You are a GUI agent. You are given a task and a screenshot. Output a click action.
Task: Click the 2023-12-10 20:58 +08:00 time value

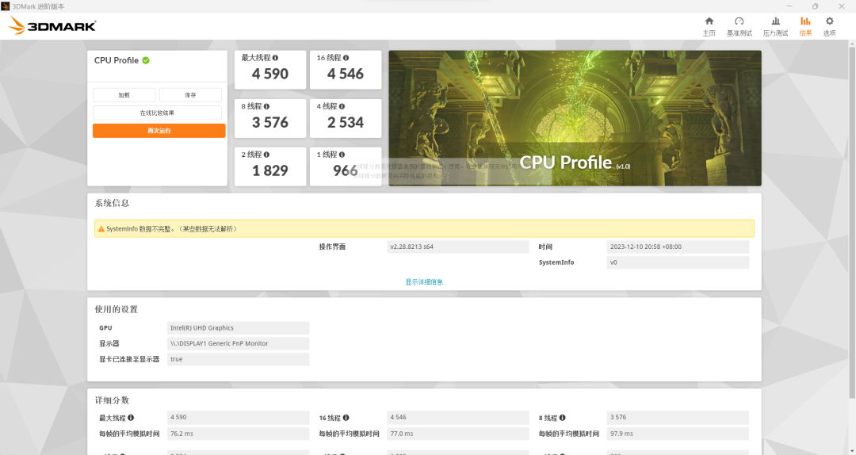click(678, 247)
